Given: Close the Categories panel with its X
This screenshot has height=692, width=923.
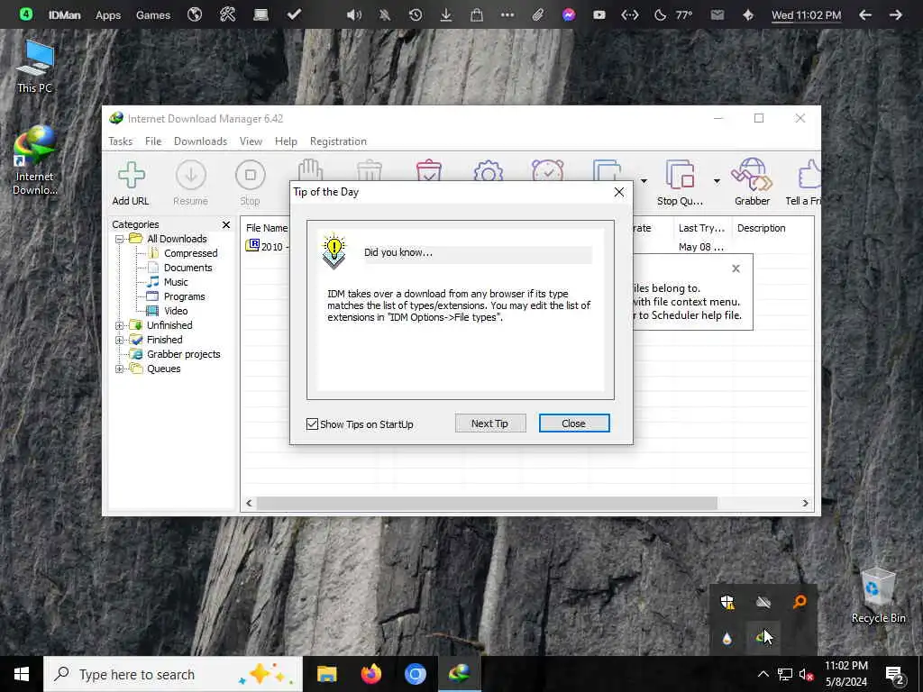Looking at the screenshot, I should click(226, 224).
